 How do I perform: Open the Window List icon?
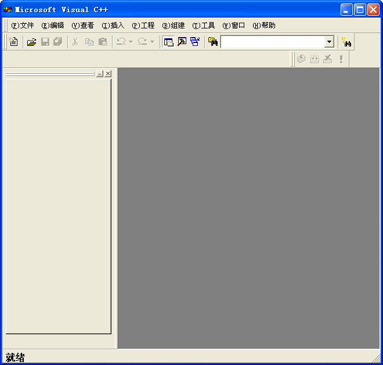(194, 42)
